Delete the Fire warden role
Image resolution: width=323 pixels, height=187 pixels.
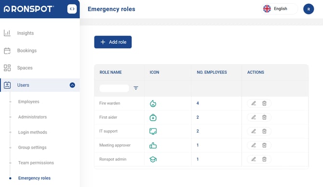[x=264, y=103]
